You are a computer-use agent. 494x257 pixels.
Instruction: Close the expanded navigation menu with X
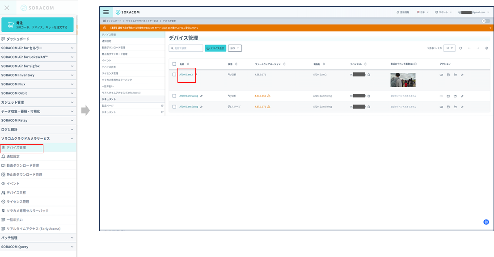click(x=7, y=8)
